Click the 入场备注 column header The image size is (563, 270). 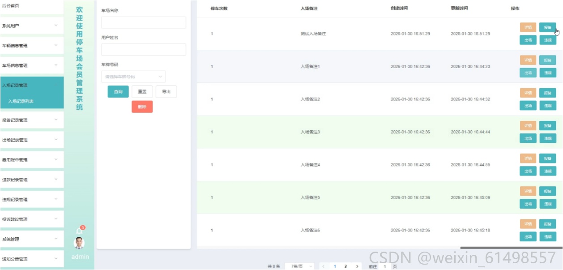point(309,9)
